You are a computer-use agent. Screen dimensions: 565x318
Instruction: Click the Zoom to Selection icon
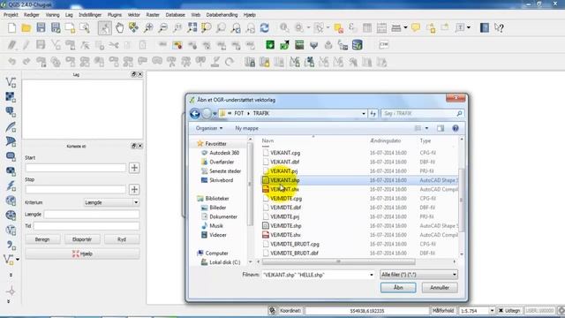pos(207,27)
